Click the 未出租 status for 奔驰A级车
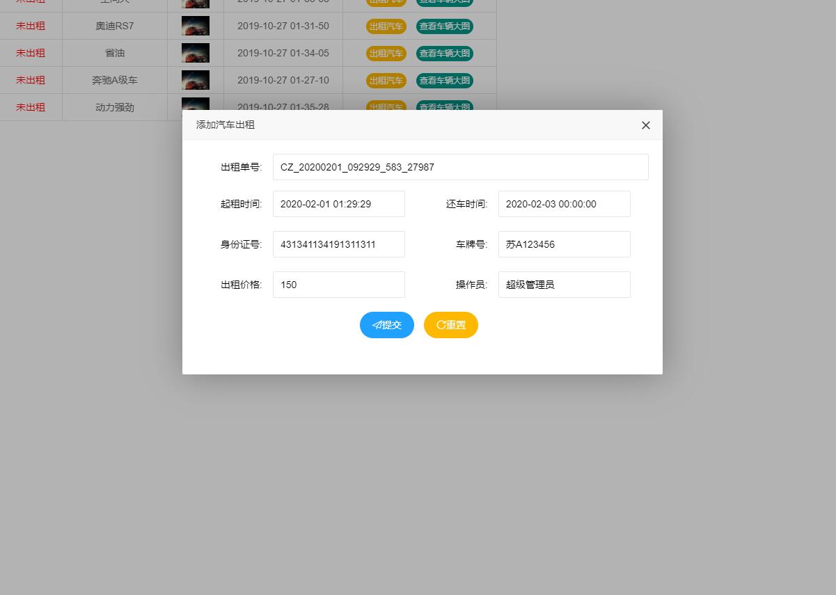Screen dimensions: 836x595 [x=30, y=80]
